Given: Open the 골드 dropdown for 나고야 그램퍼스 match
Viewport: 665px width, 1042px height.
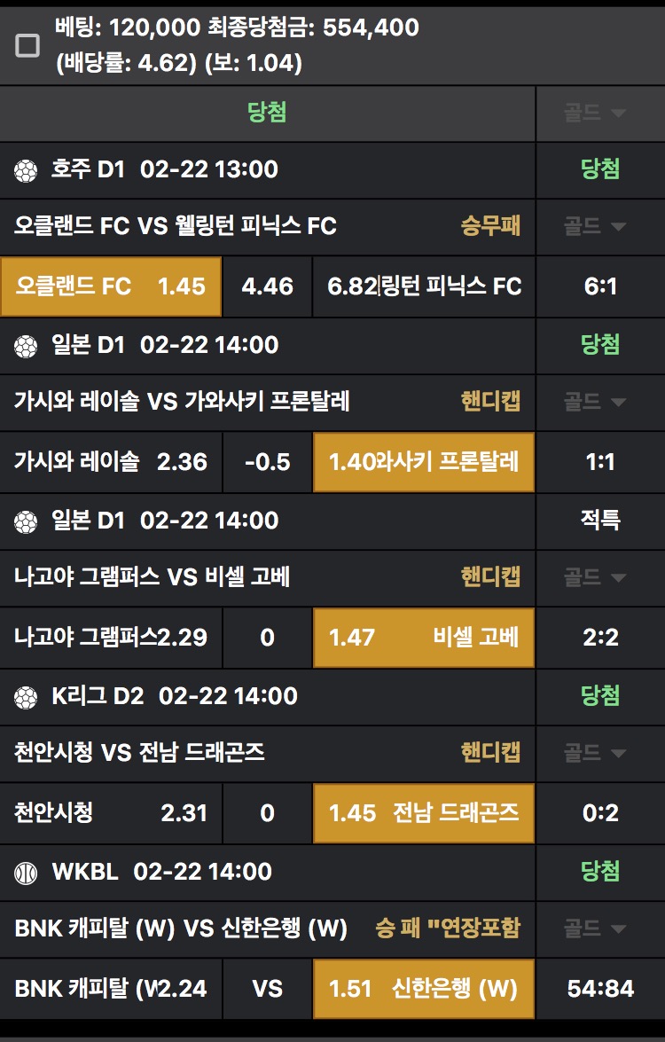Looking at the screenshot, I should pyautogui.click(x=595, y=577).
